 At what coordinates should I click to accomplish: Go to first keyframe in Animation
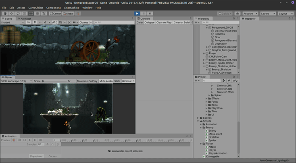(x=19, y=140)
